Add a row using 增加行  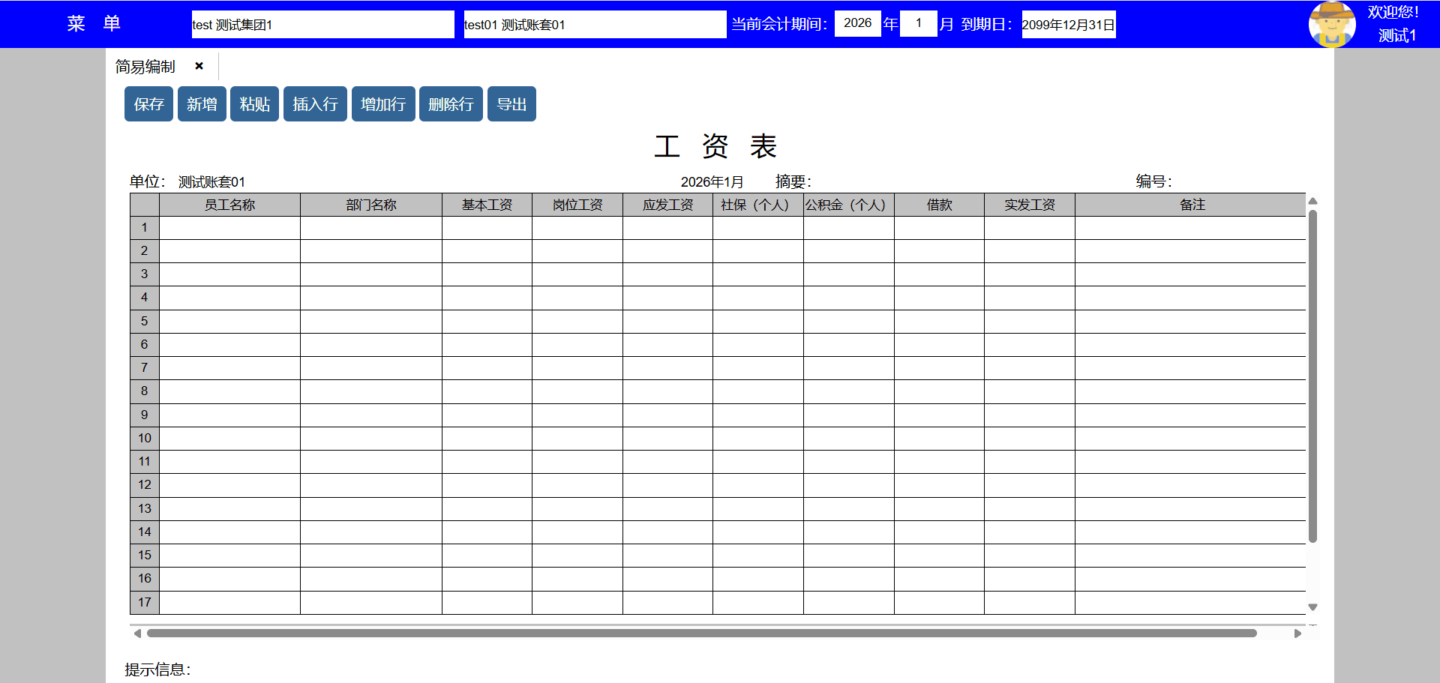[382, 104]
